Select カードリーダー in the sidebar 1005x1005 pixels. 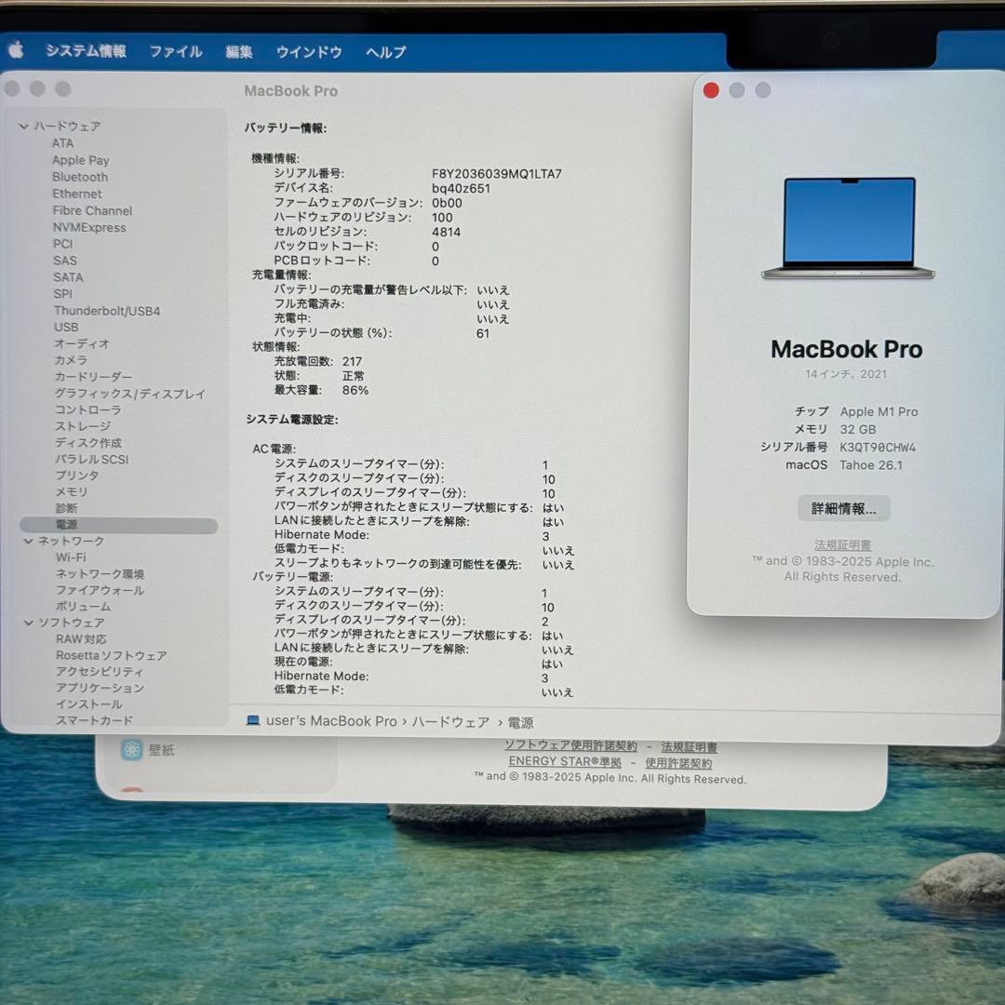pos(93,376)
